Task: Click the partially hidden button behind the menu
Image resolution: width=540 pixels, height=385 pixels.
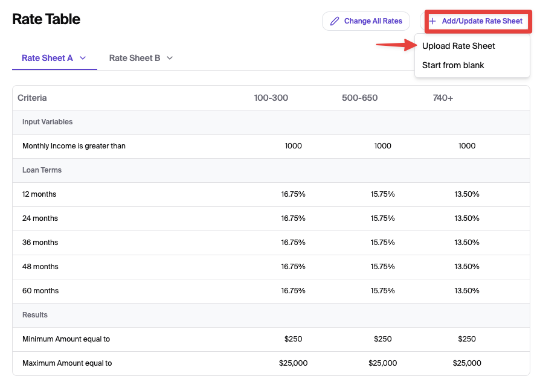Action: [x=422, y=21]
